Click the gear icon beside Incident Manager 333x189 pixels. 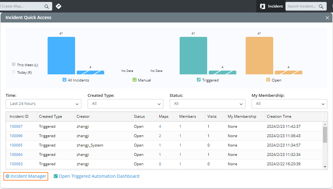pos(8,176)
